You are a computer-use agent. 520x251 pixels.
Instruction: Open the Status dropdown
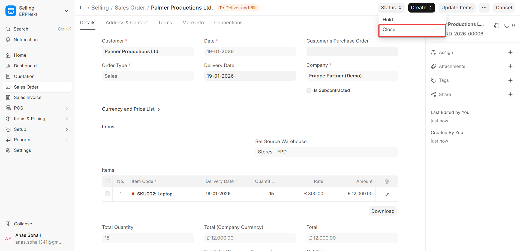(x=391, y=8)
